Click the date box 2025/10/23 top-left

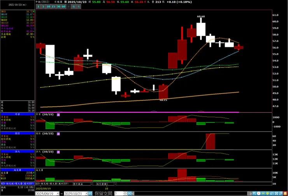click(x=18, y=5)
